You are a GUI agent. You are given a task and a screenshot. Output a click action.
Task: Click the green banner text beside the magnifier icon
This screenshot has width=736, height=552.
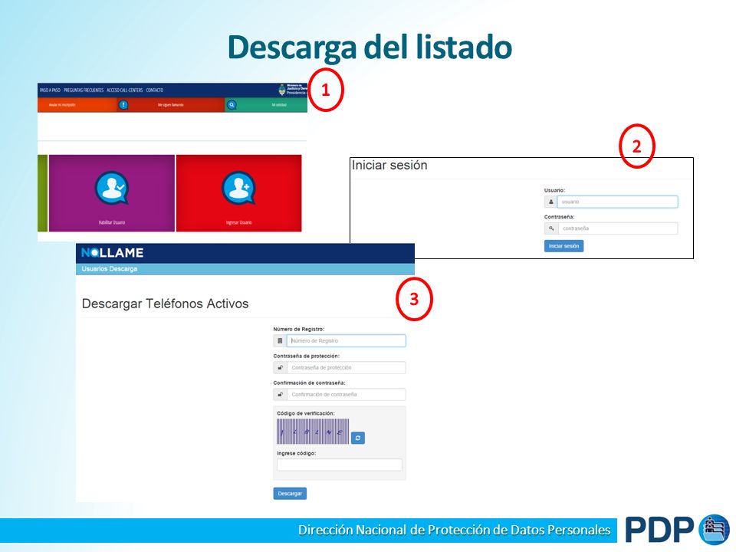[279, 105]
